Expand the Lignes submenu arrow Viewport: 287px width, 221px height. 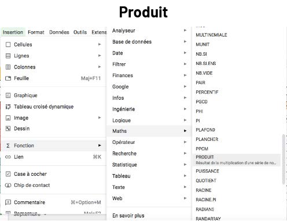coord(100,56)
